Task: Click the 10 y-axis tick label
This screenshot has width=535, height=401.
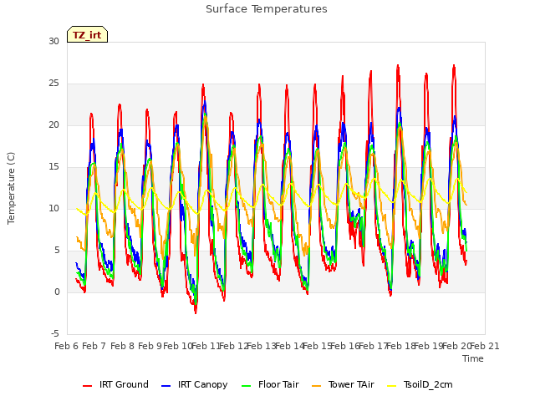Action: point(53,208)
